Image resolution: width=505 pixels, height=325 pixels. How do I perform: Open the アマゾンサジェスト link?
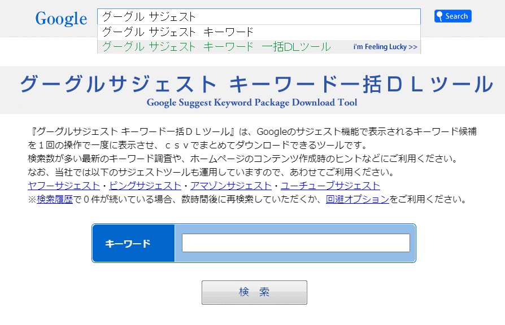tap(231, 186)
